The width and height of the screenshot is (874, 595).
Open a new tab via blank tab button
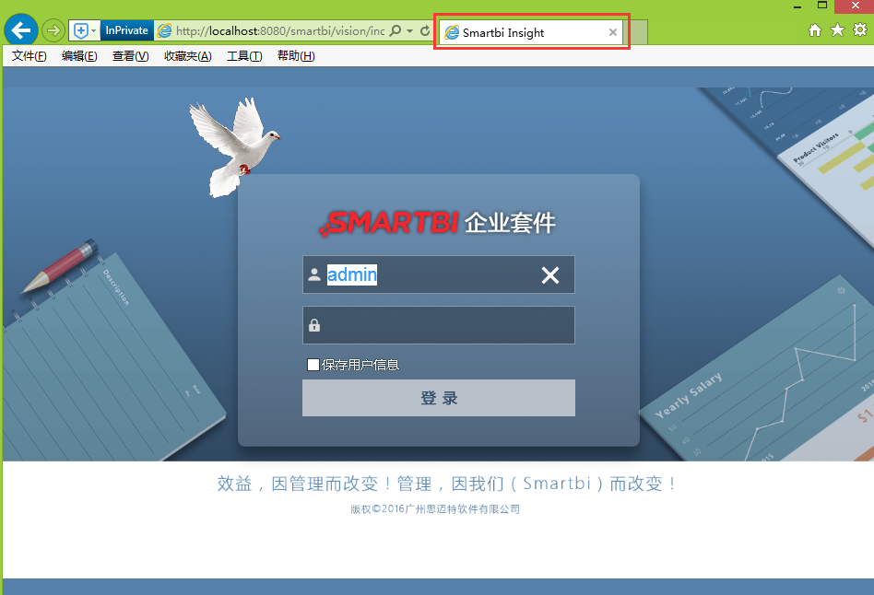click(635, 32)
